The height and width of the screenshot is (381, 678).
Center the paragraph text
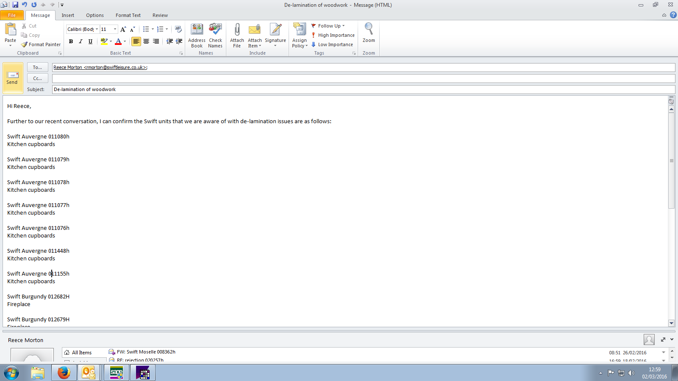click(x=146, y=41)
